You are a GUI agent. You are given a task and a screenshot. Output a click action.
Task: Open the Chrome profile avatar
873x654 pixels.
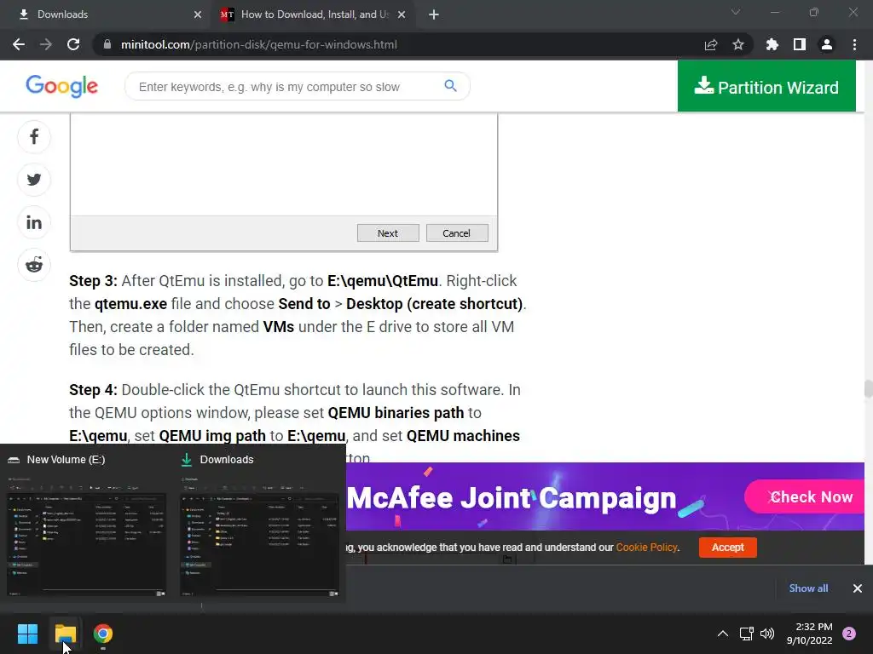(827, 44)
